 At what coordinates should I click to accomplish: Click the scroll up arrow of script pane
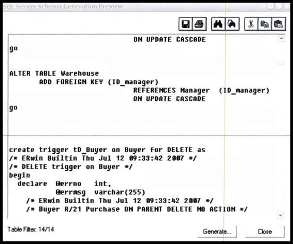click(x=281, y=39)
